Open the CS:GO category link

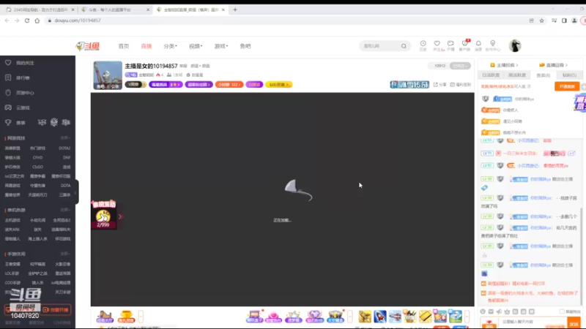[x=38, y=167]
